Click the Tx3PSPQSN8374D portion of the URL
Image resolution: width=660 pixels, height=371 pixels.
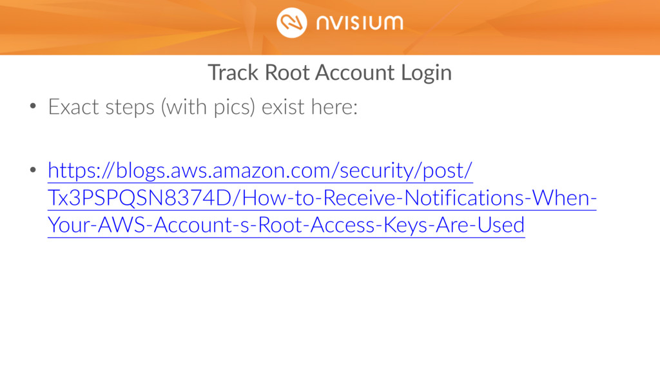click(x=140, y=198)
